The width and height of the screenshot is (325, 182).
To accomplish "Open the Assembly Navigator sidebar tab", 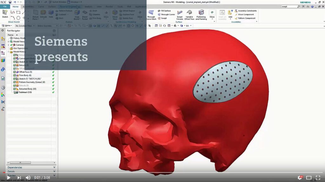I will [x=3, y=39].
